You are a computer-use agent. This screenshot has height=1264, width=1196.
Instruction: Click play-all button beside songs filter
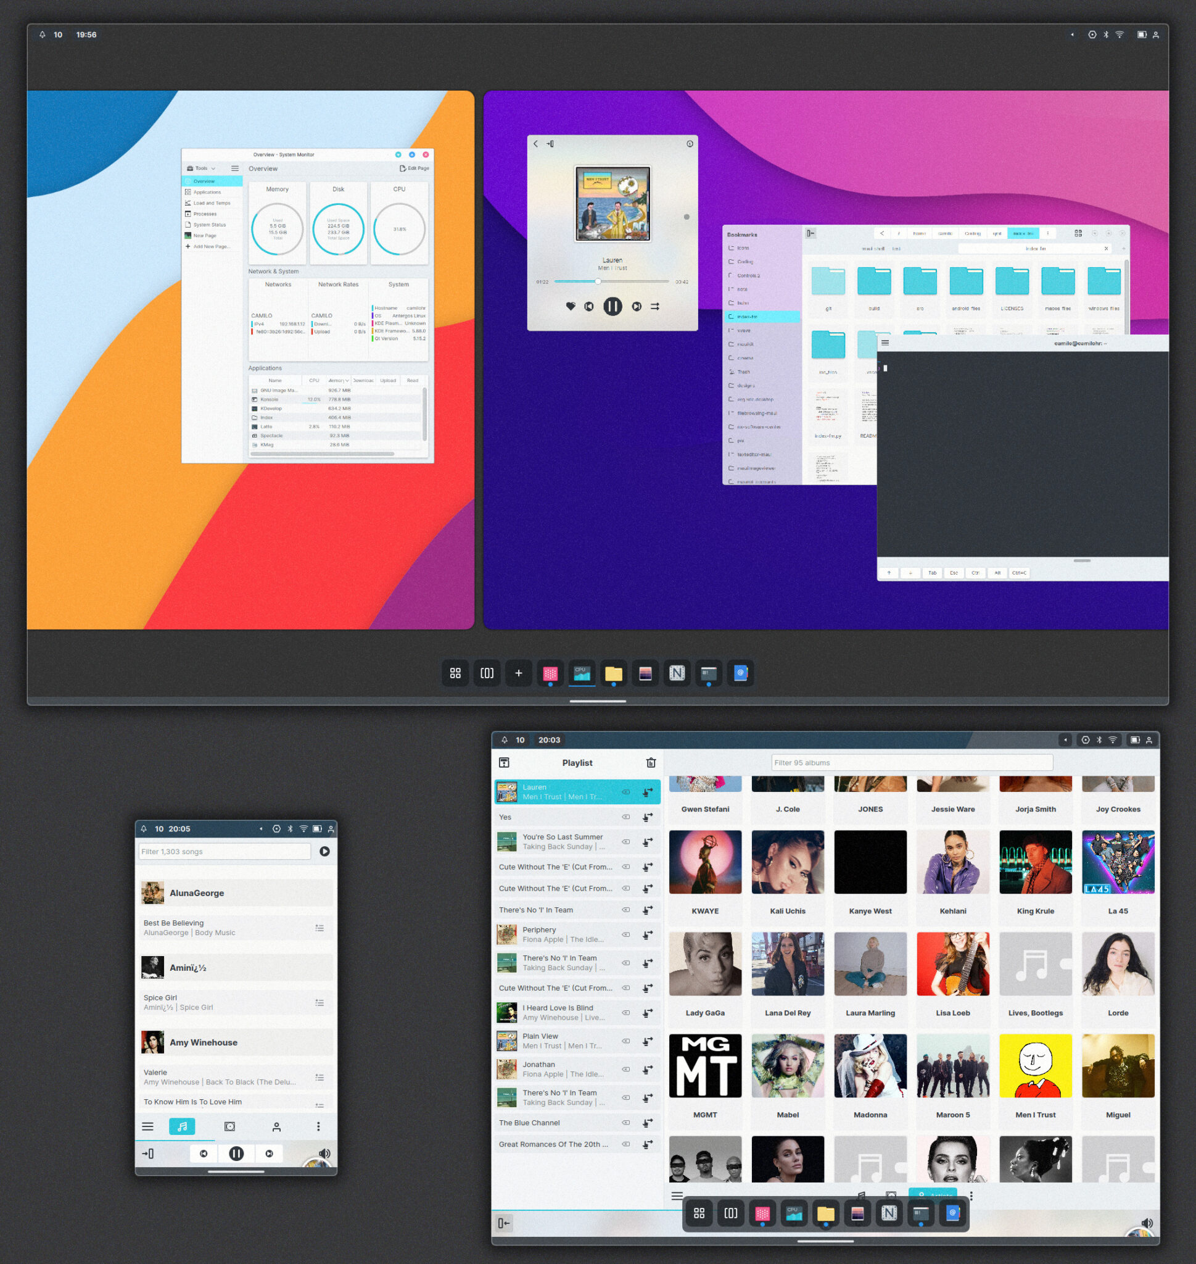324,851
